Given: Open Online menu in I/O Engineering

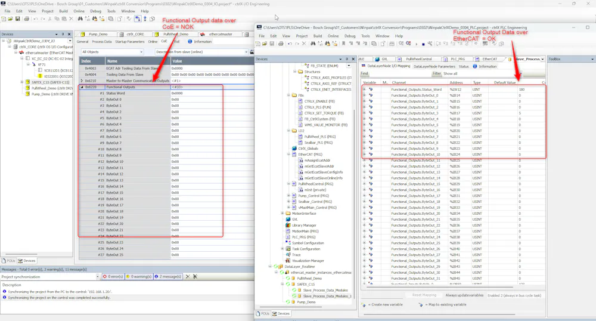Looking at the screenshot, I should (x=79, y=11).
